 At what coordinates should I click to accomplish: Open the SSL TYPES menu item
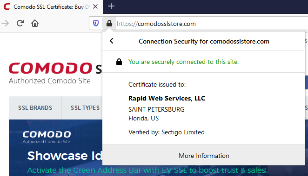[x=85, y=108]
